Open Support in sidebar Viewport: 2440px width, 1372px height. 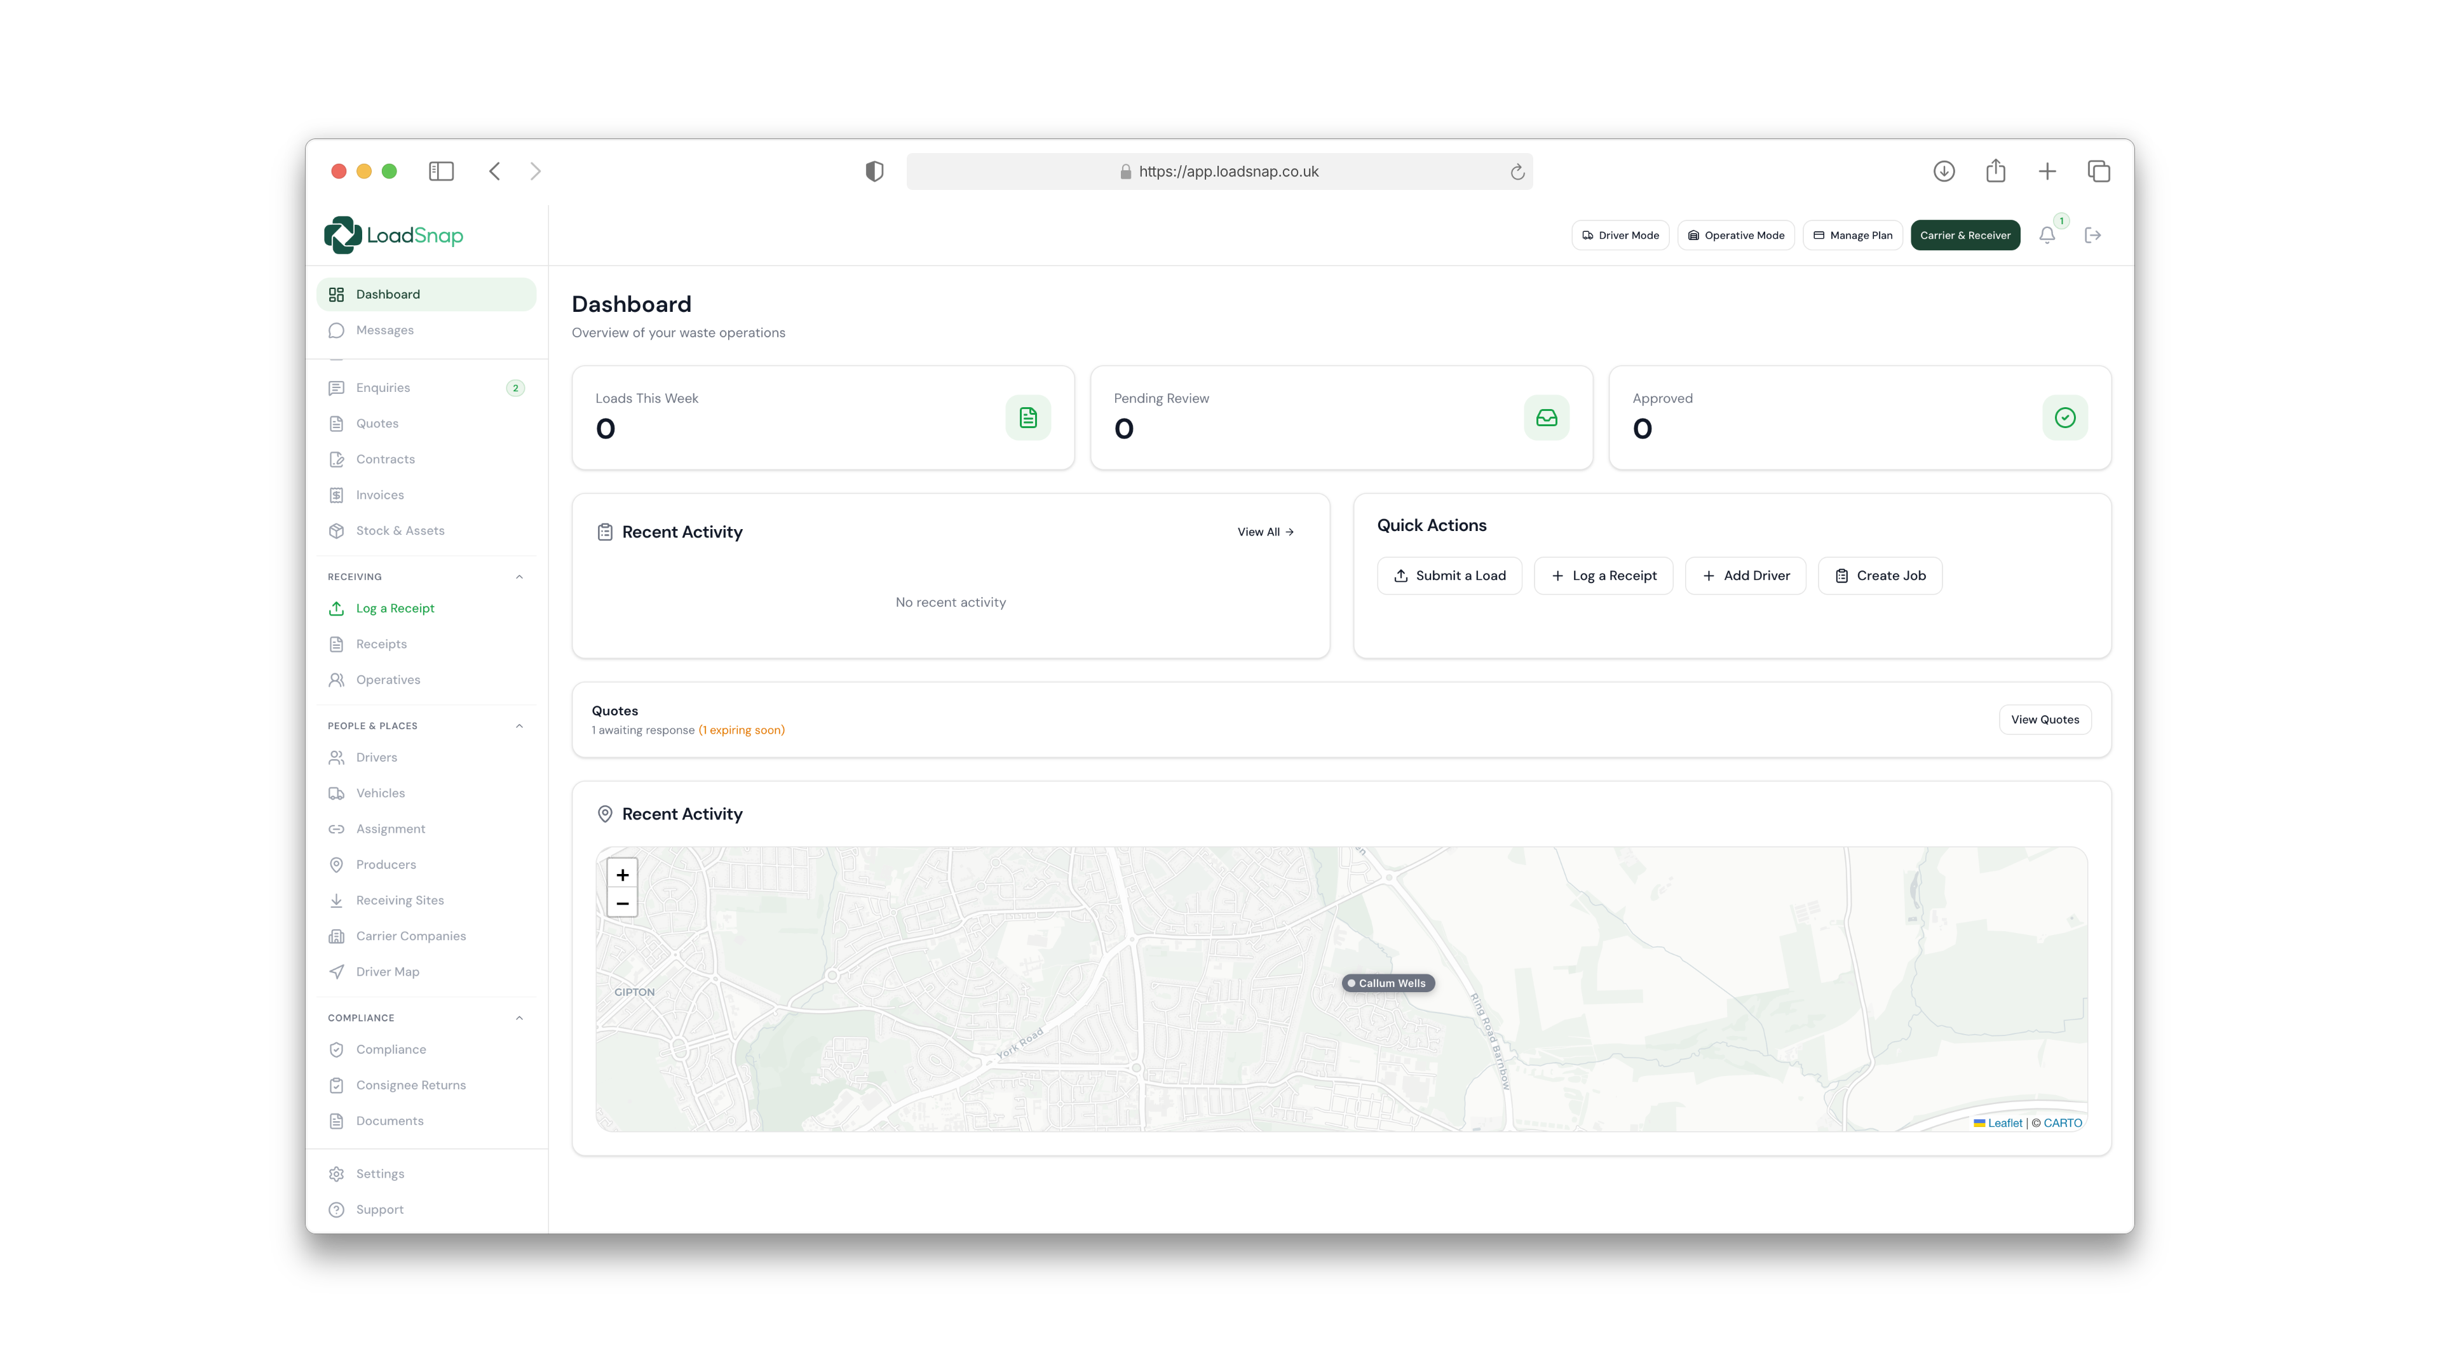(426, 1209)
